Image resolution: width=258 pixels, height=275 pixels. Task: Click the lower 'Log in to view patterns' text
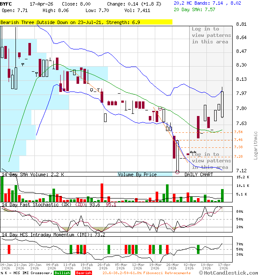pos(211,161)
